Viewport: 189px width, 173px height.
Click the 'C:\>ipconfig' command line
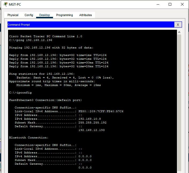[20, 93]
